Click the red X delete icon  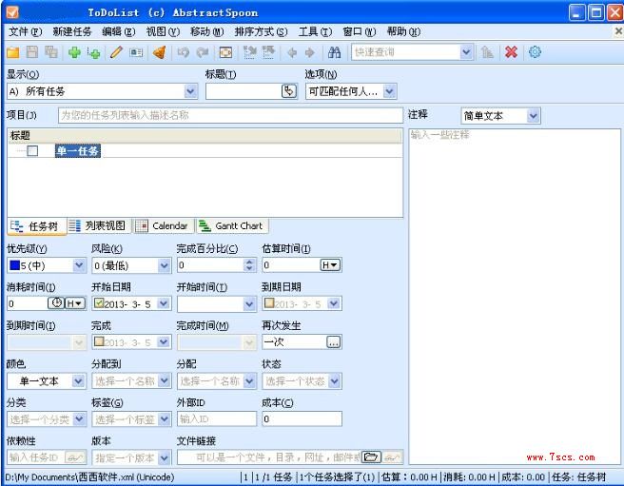511,52
